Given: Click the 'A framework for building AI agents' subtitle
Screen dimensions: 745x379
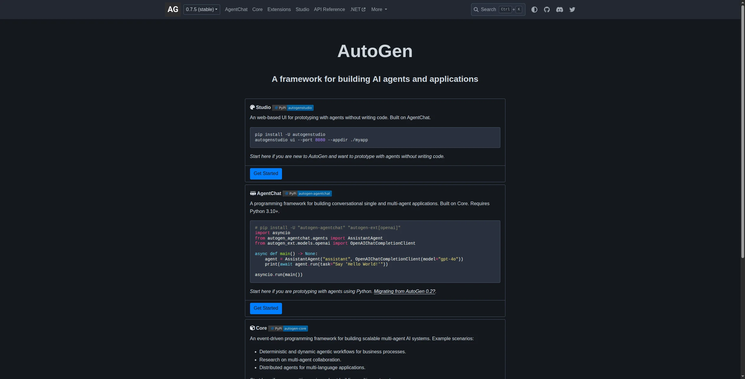Looking at the screenshot, I should pyautogui.click(x=375, y=79).
